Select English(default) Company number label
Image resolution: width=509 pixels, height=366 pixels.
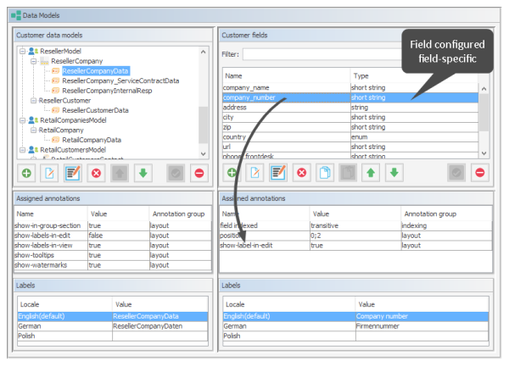pos(355,316)
